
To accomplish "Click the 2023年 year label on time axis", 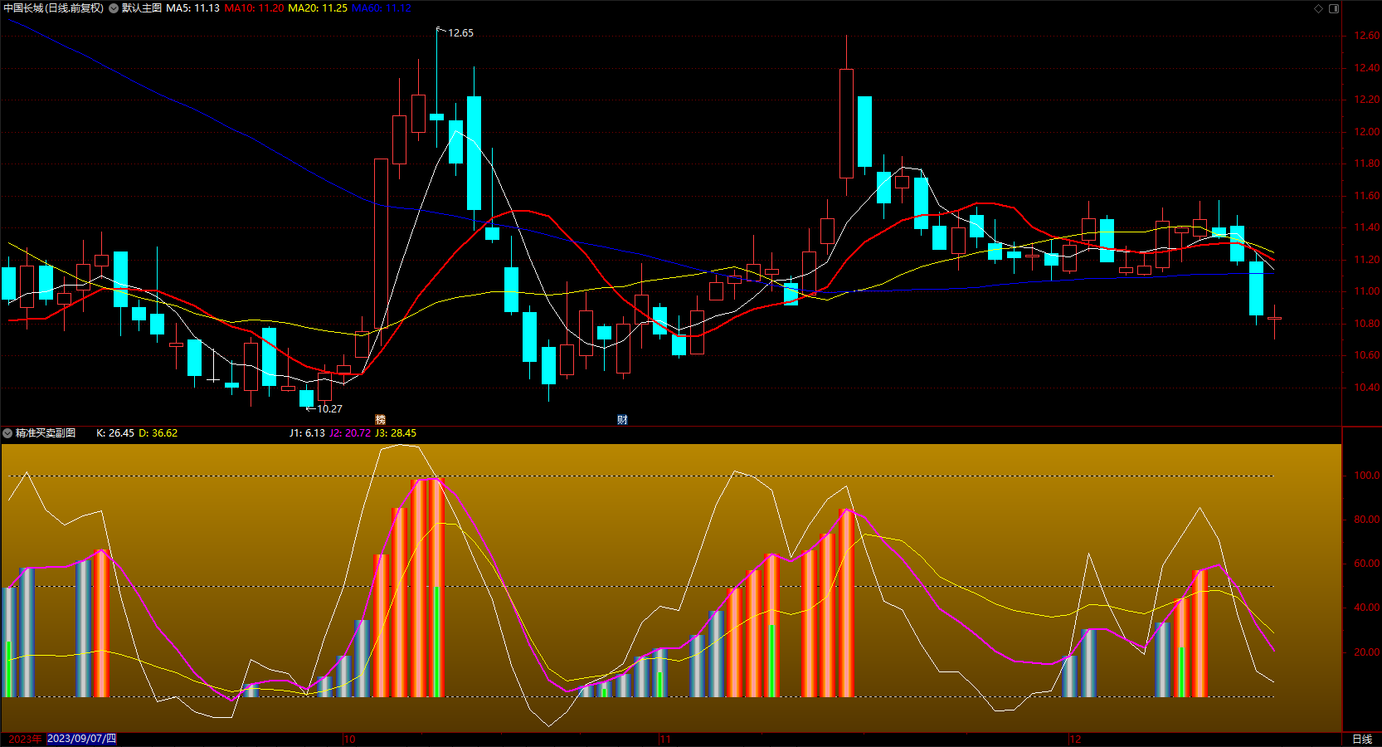I will (25, 739).
